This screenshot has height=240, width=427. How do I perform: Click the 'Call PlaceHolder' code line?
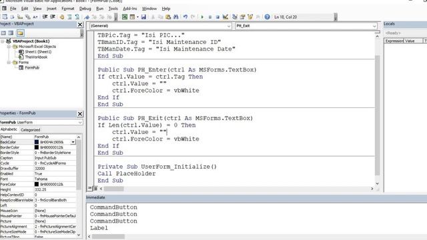tap(127, 173)
